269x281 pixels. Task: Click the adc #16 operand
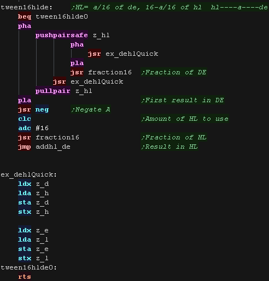42,128
